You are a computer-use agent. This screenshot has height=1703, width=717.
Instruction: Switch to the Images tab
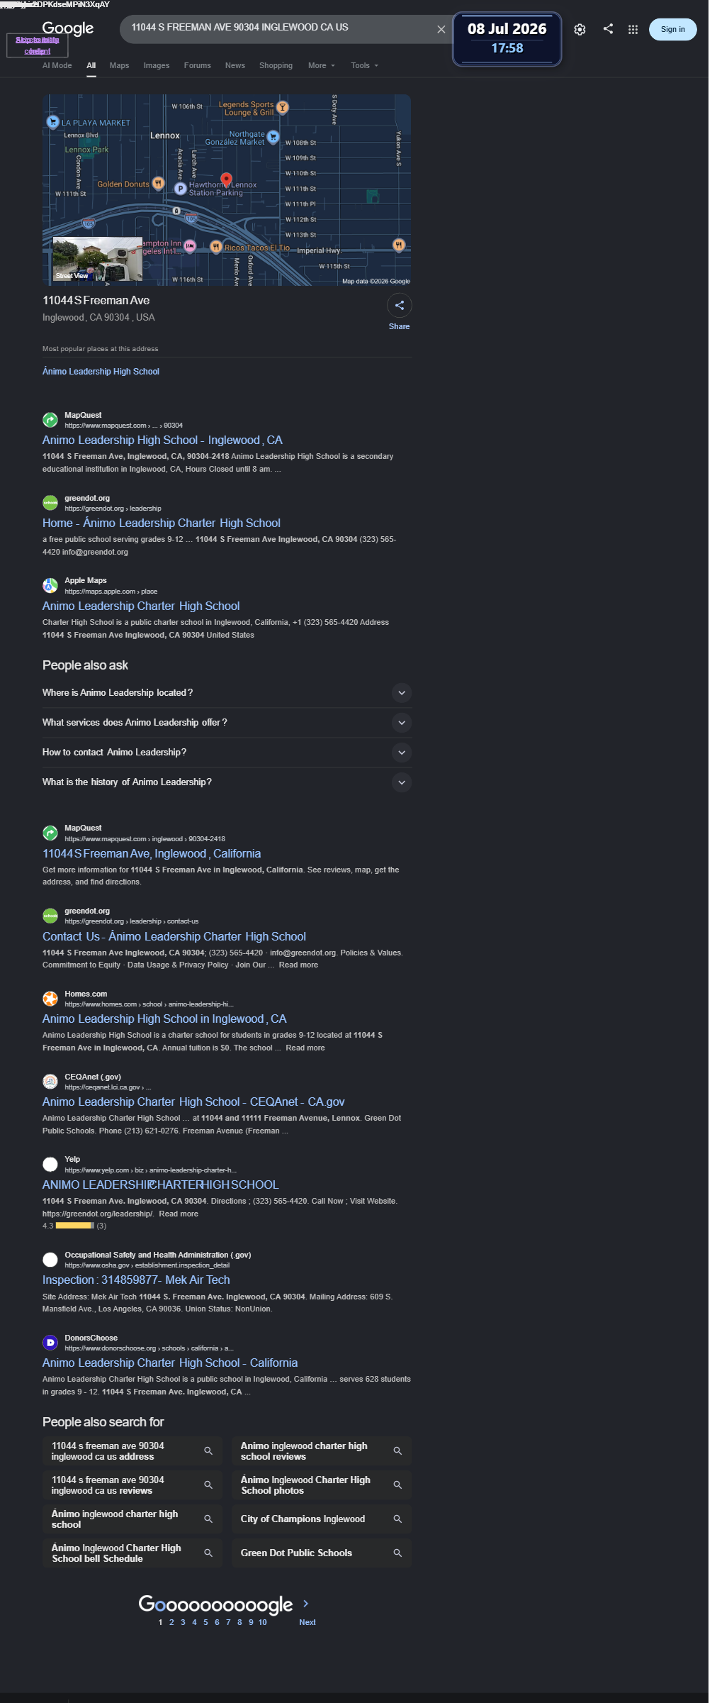(156, 65)
